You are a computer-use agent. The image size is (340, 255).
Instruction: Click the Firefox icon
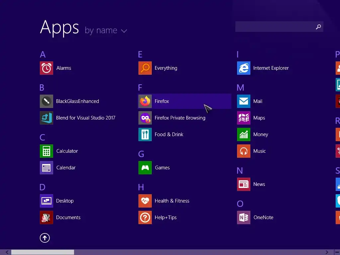tap(145, 101)
